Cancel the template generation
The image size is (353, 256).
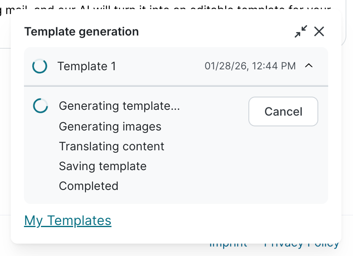pos(283,111)
